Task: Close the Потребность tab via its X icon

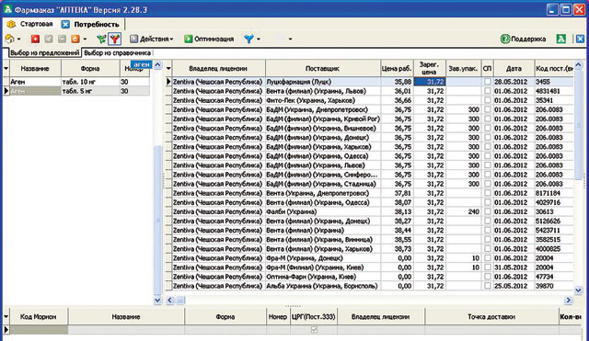Action: click(65, 25)
